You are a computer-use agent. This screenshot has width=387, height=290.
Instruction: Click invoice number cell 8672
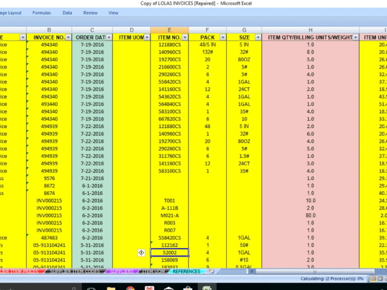click(x=49, y=186)
